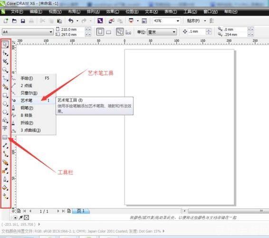Screen dimensions: 269x238
Task: Select the Blend effects tool
Action: 5,162
